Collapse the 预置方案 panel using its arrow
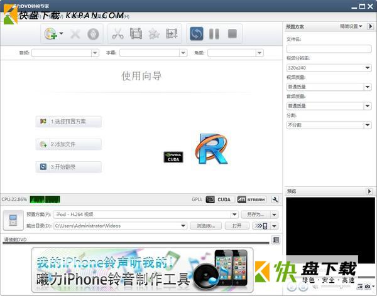 tap(370, 26)
